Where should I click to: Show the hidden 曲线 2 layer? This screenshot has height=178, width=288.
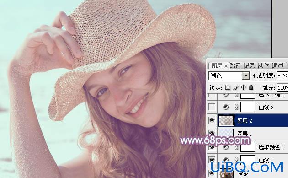click(212, 107)
